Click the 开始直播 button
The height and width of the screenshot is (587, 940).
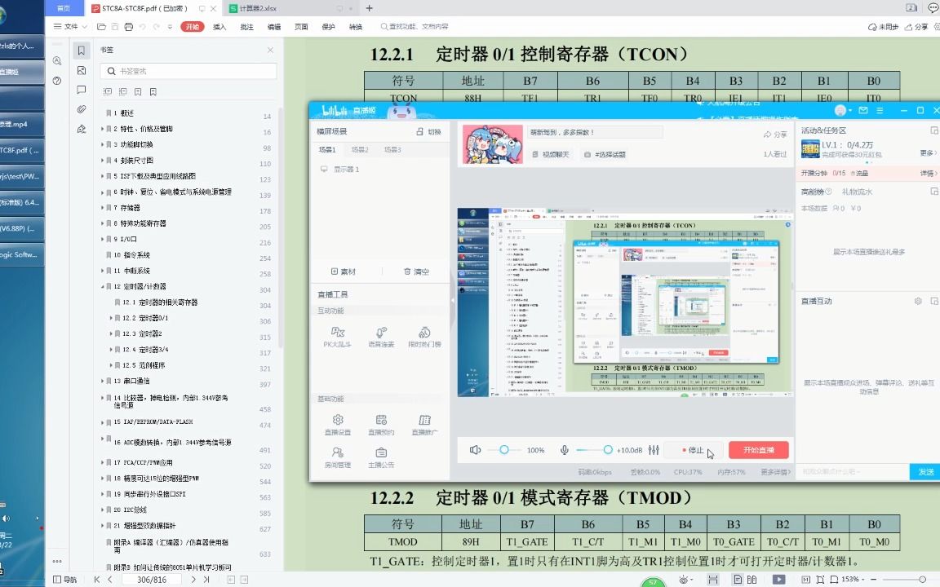pos(760,450)
